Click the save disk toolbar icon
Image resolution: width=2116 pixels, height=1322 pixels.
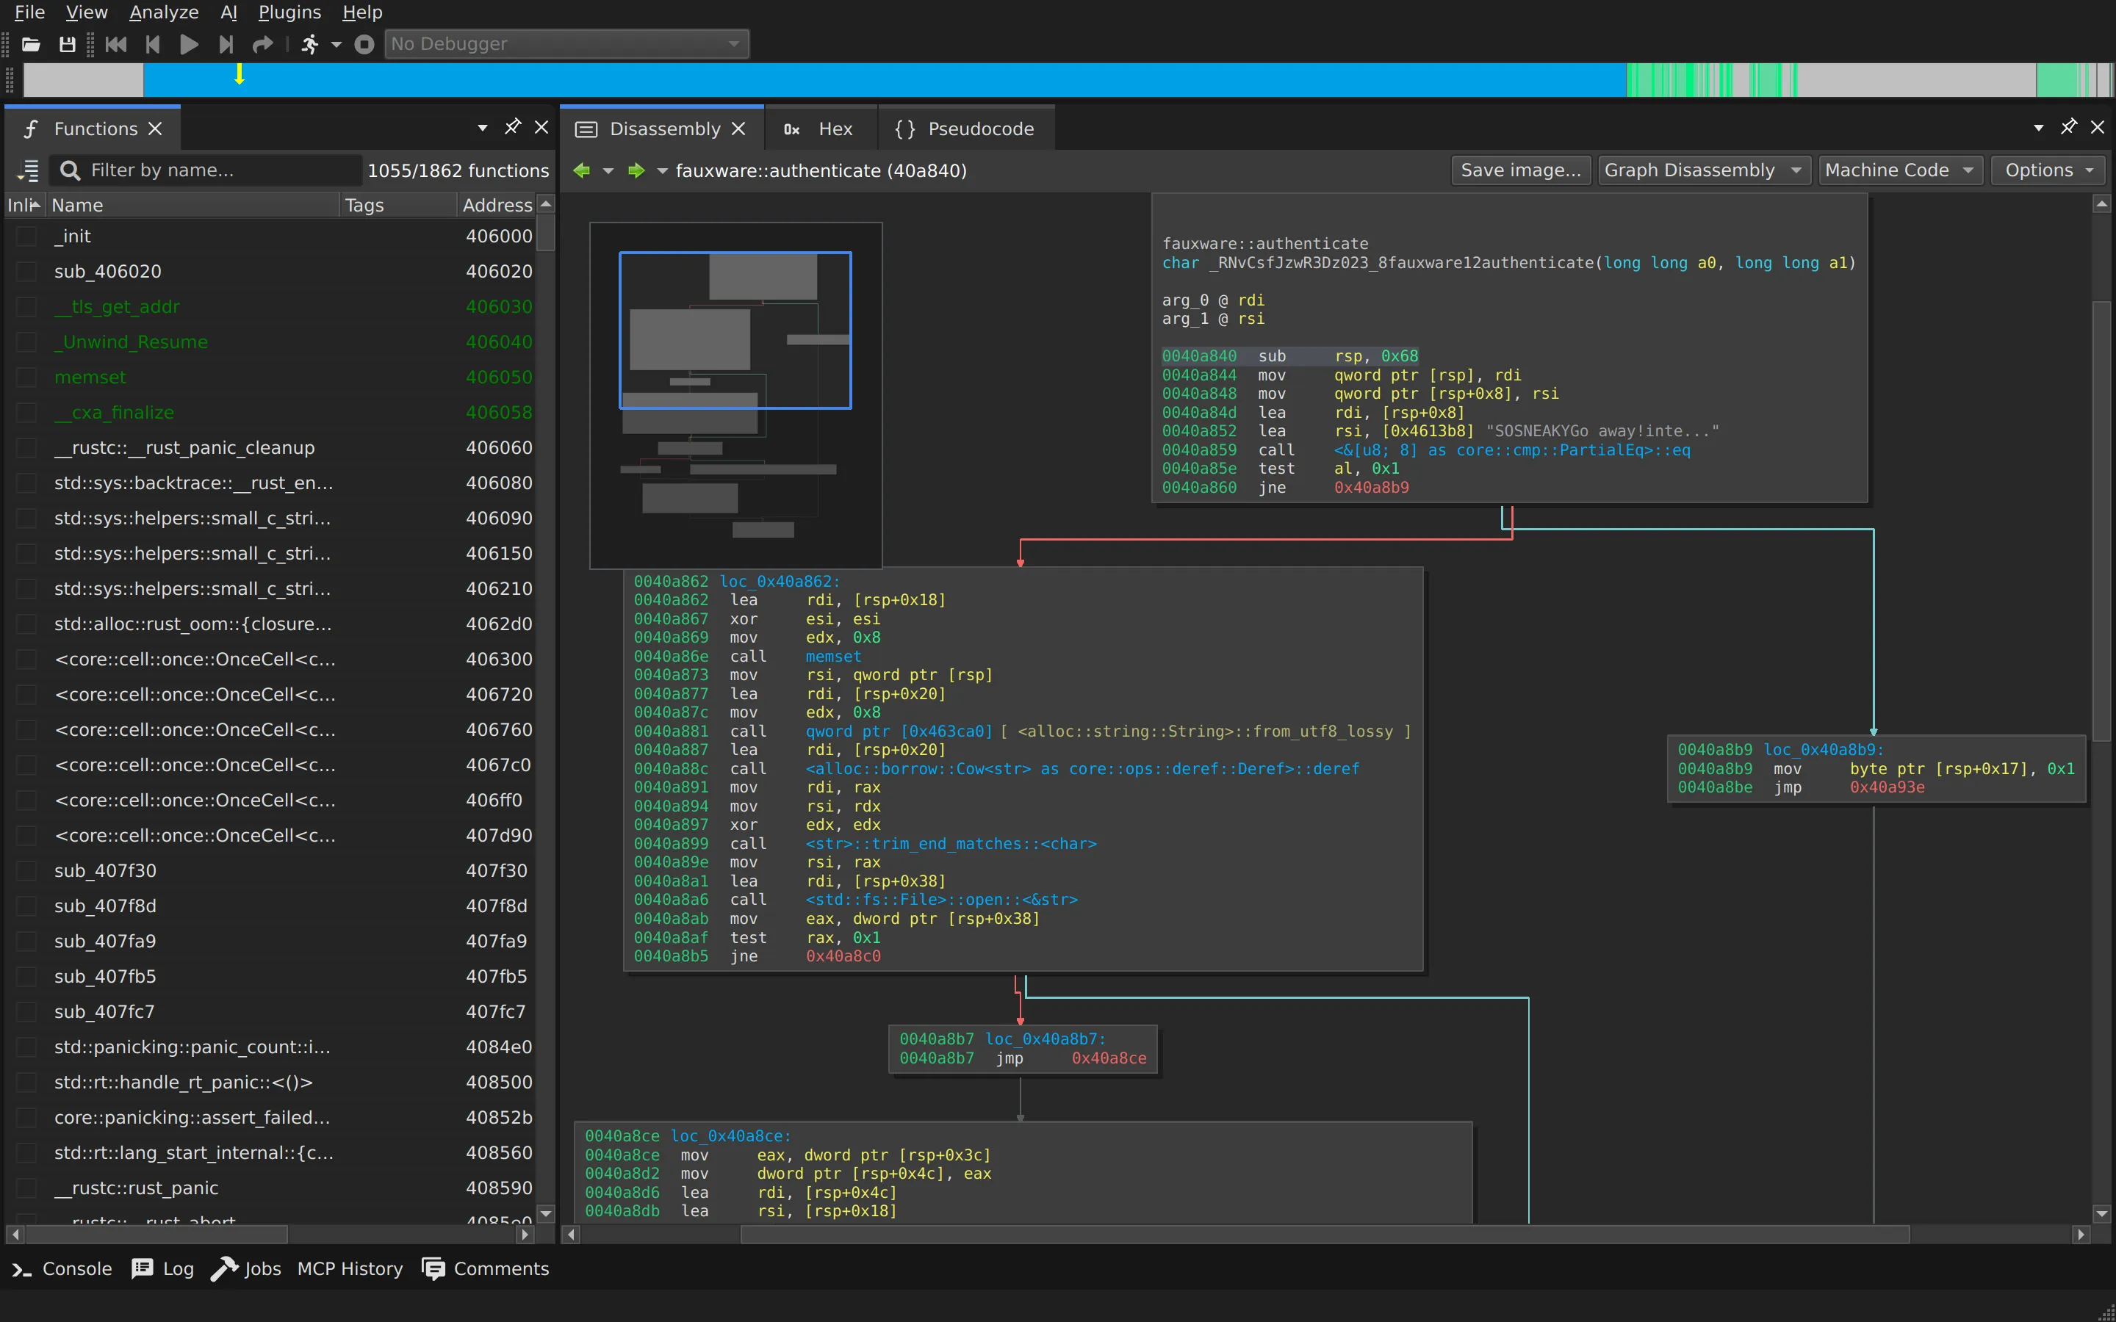pyautogui.click(x=68, y=44)
